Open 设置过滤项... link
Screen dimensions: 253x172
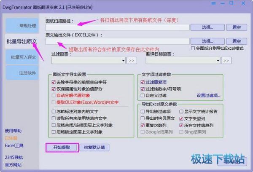click(208, 96)
